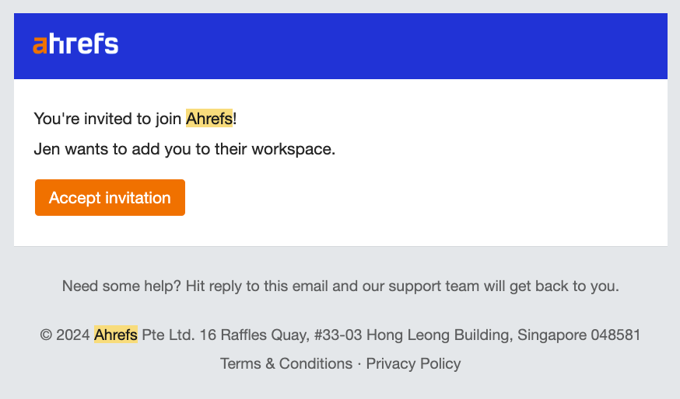Click the "16 Raffles Quay" address text
680x399 pixels.
click(249, 335)
